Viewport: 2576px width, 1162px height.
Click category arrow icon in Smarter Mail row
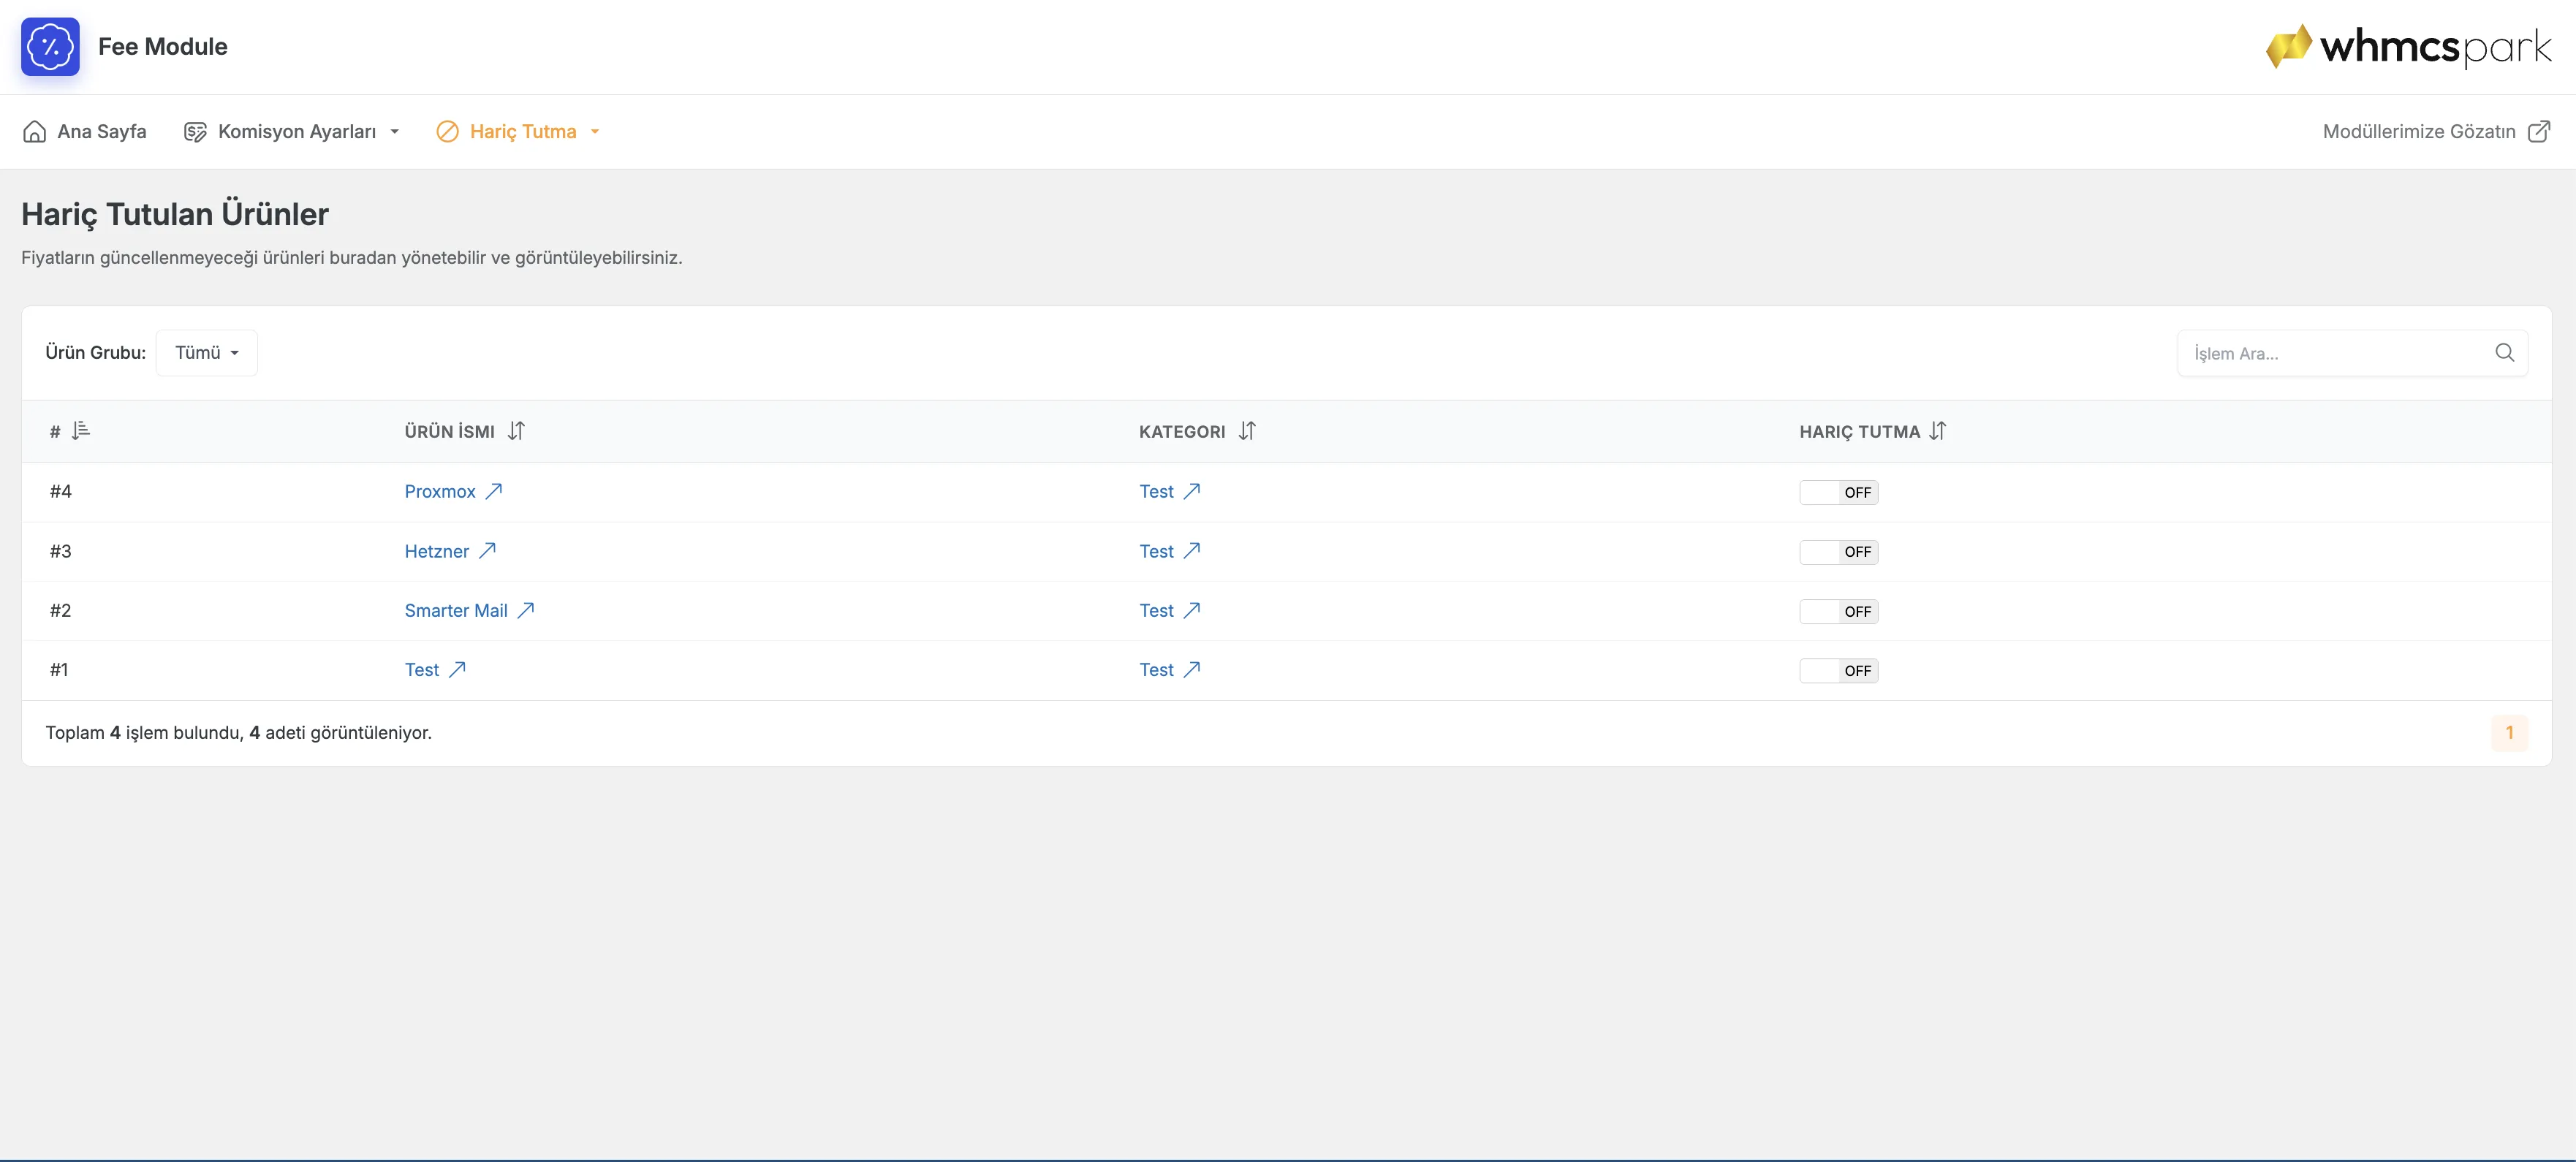point(1192,610)
